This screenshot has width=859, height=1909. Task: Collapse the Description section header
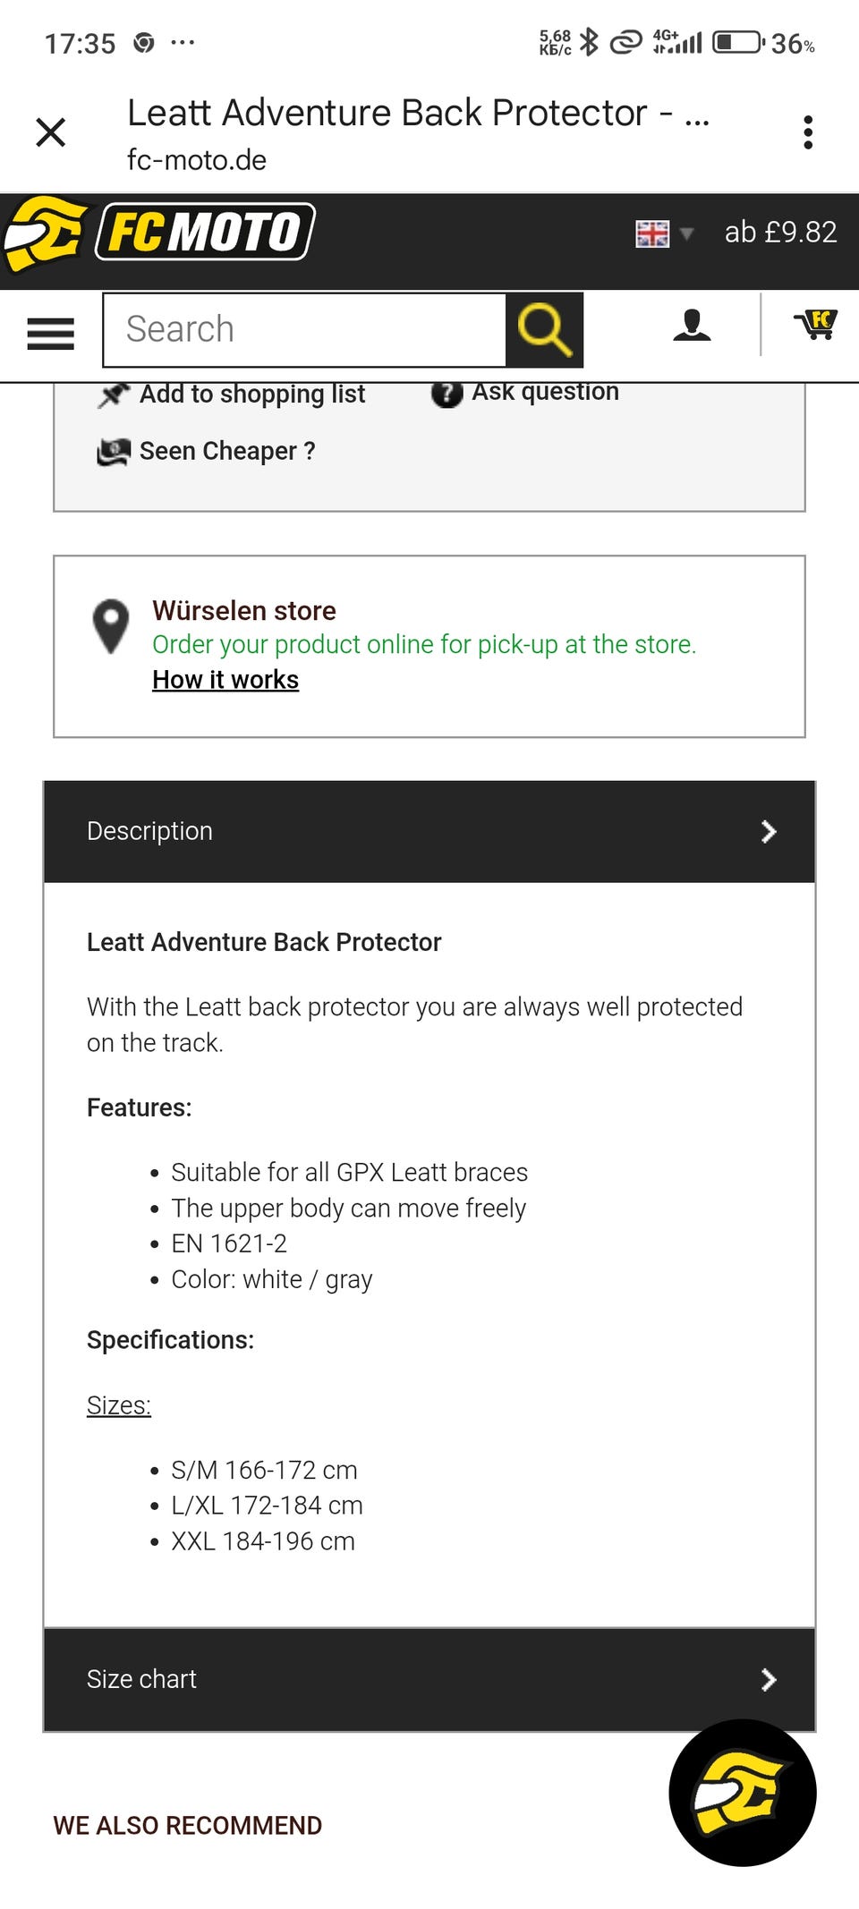(x=429, y=831)
